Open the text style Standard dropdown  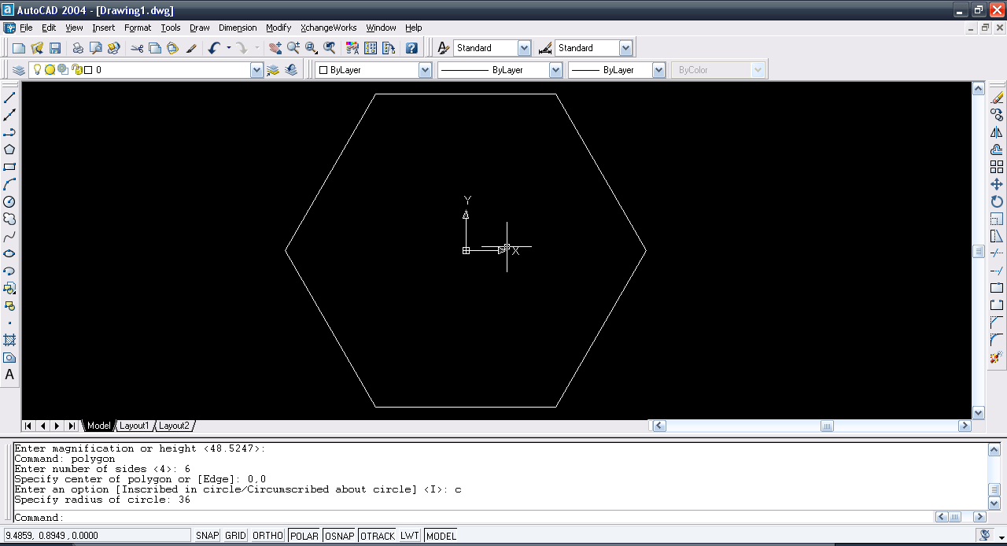[x=524, y=48]
